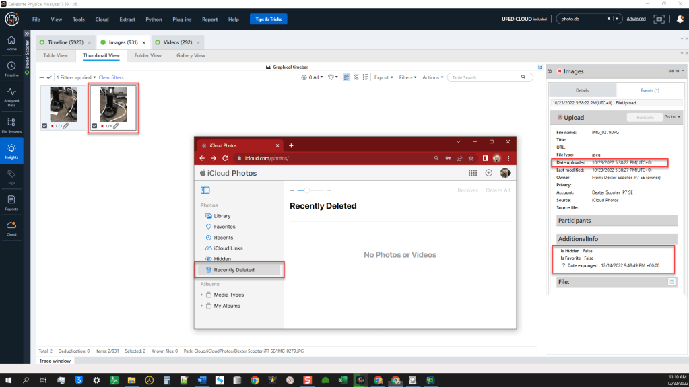Open the Export dropdown
Screen dimensions: 689x387
tap(383, 77)
